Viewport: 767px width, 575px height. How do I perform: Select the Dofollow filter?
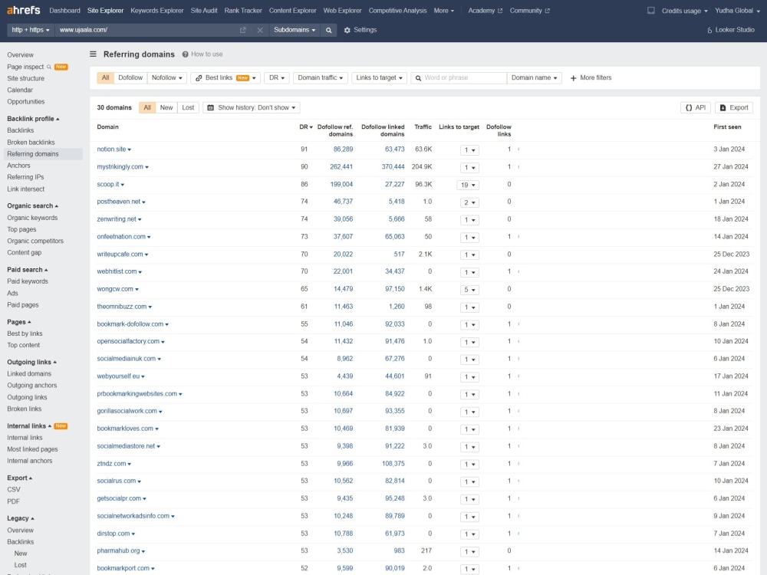click(130, 77)
